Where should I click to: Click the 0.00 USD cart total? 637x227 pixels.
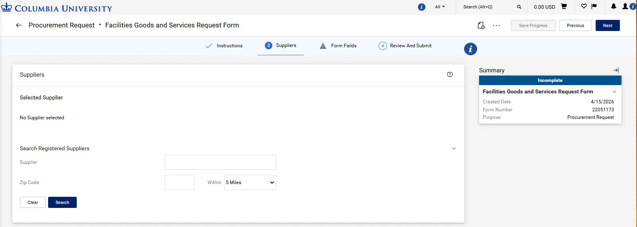[544, 7]
